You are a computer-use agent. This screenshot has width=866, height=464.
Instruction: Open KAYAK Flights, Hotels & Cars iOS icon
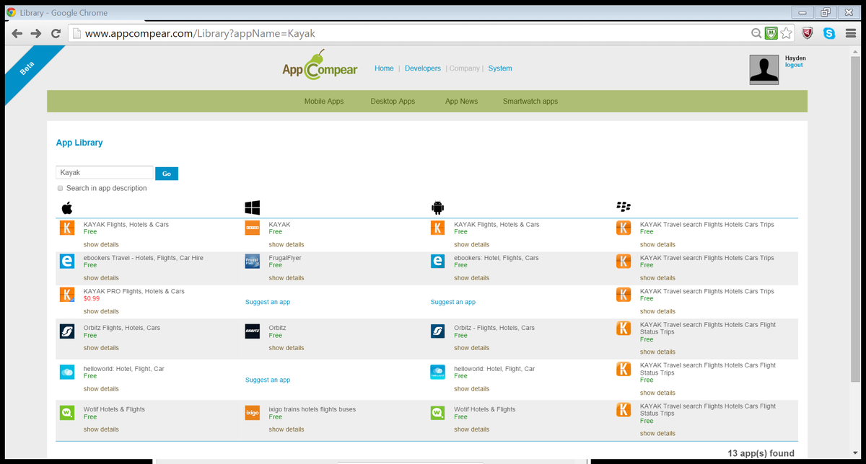coord(66,228)
